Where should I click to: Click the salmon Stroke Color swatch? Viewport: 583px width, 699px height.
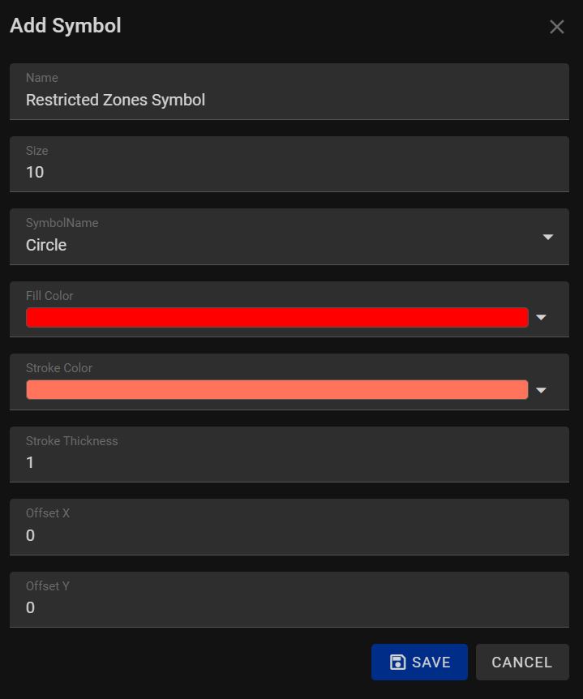tap(277, 389)
